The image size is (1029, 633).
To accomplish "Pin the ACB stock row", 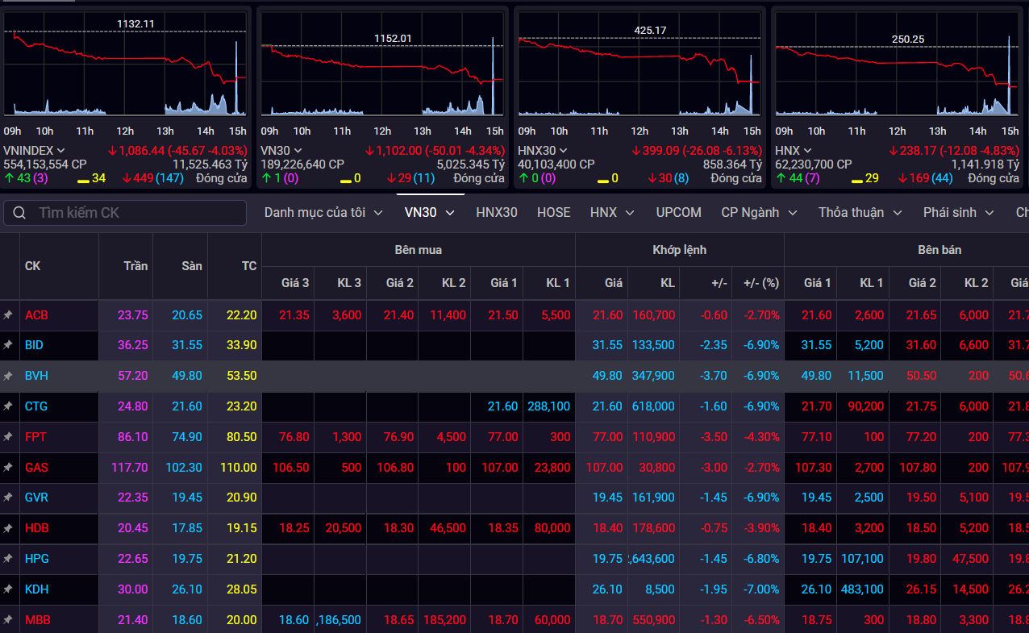I will click(x=8, y=315).
